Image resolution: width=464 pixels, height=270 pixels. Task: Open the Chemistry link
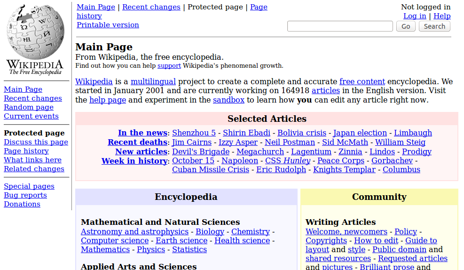pos(251,232)
